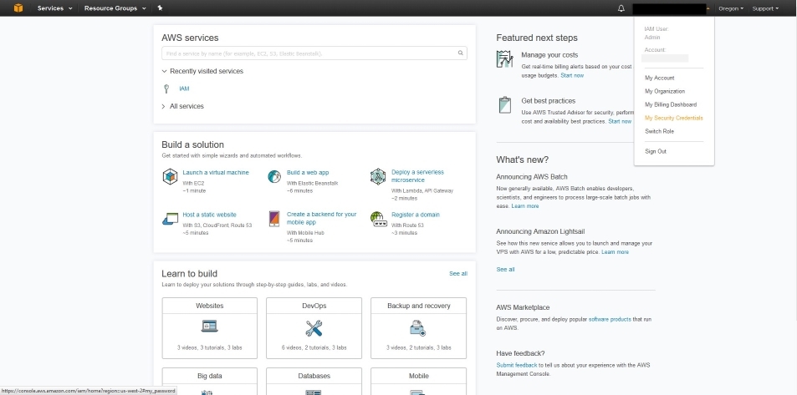Open the Support dropdown menu
This screenshot has width=797, height=395.
(765, 8)
